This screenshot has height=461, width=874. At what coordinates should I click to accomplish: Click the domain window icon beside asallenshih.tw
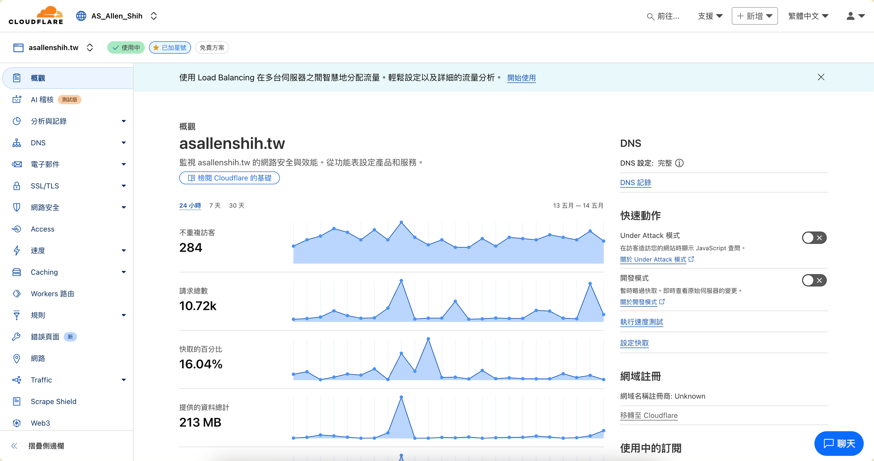(x=18, y=47)
